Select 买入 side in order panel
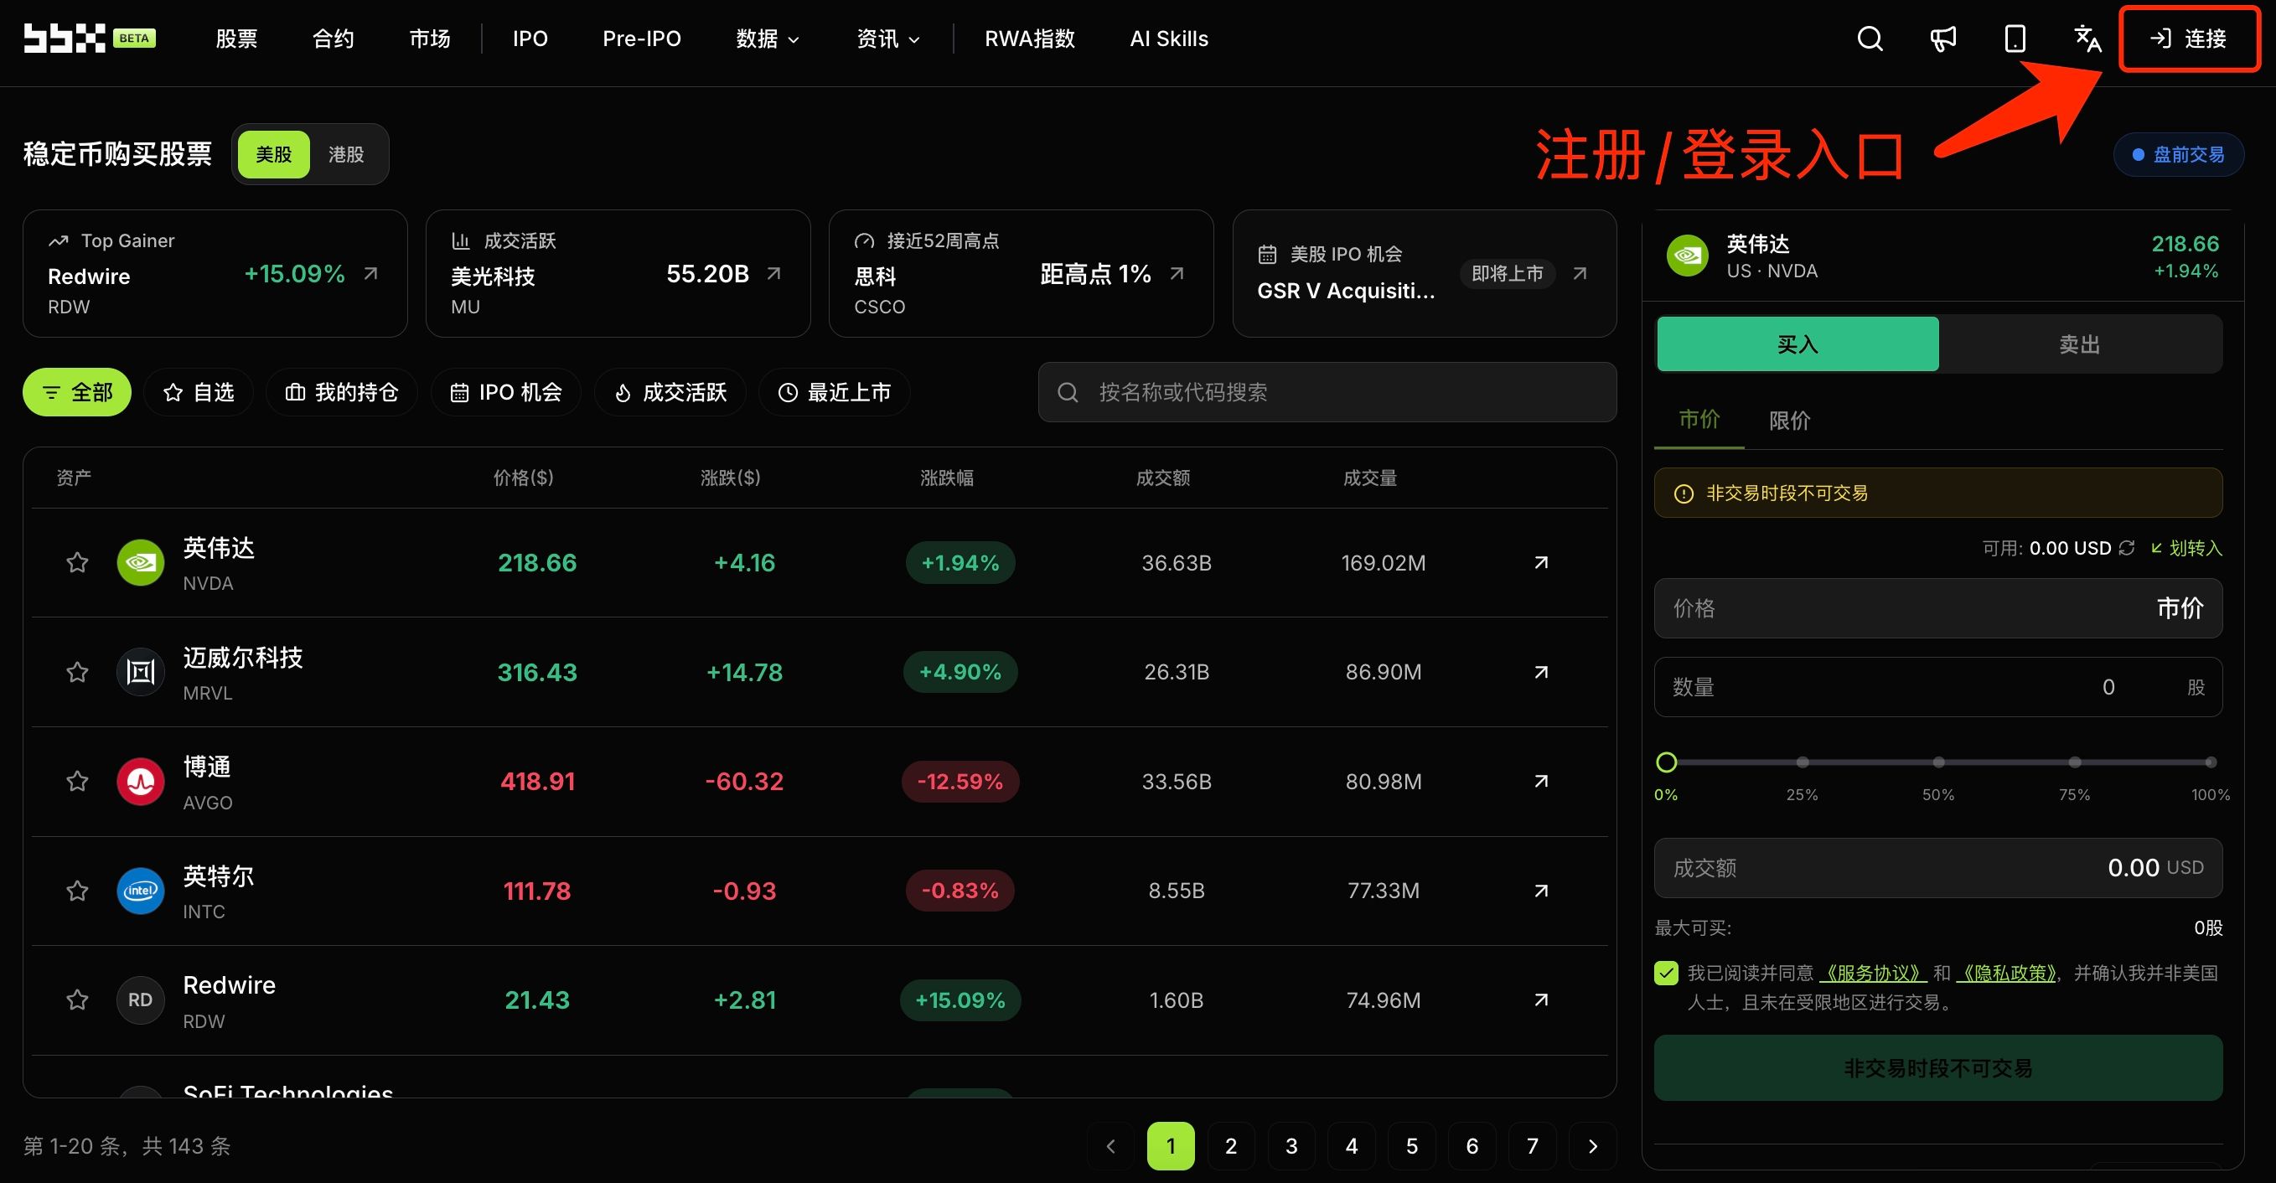The width and height of the screenshot is (2276, 1183). pos(1798,344)
